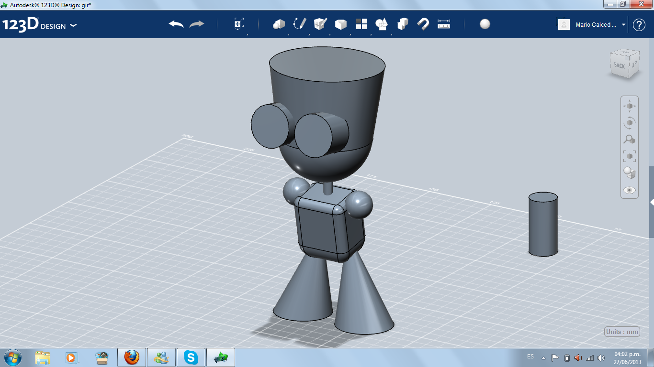Open the Help question mark
Image resolution: width=654 pixels, height=367 pixels.
point(639,25)
